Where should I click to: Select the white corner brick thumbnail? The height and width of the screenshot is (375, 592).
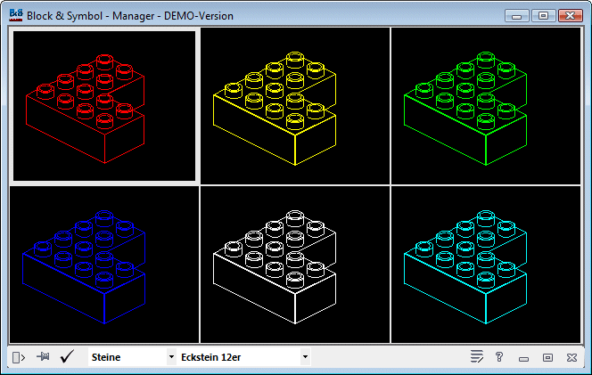pyautogui.click(x=295, y=265)
